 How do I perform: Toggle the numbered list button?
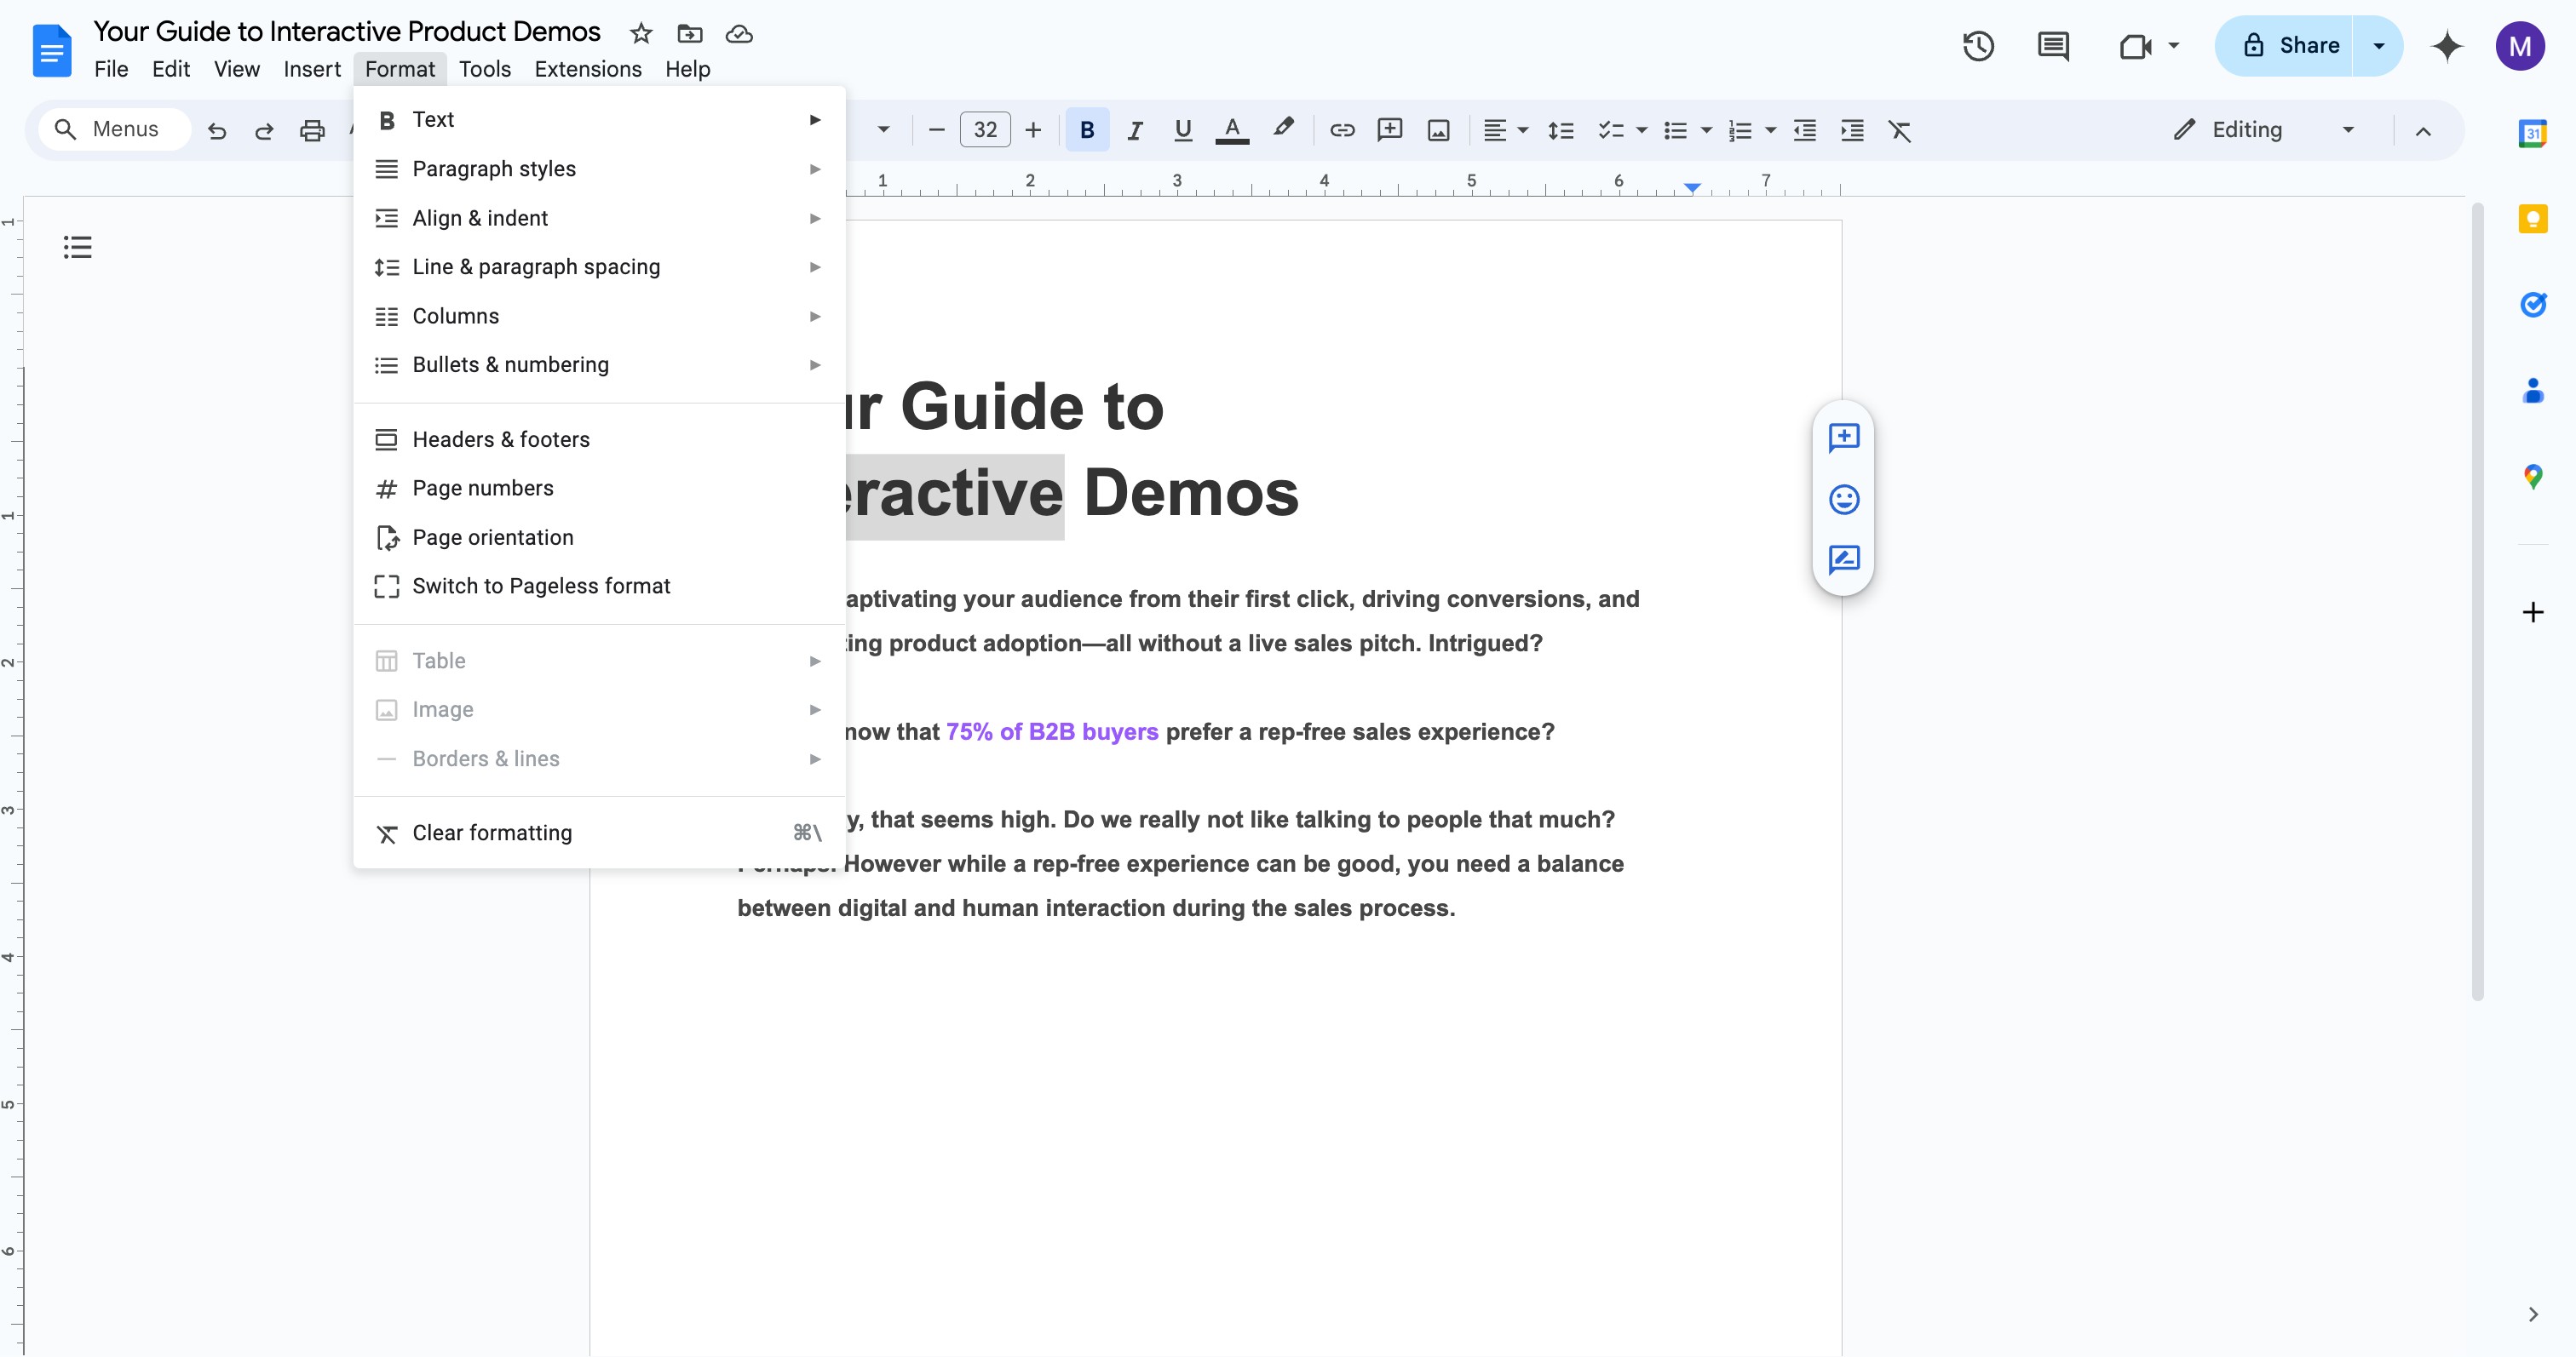pyautogui.click(x=1740, y=130)
